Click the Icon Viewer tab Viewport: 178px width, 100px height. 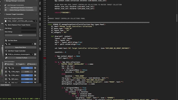pos(5,85)
